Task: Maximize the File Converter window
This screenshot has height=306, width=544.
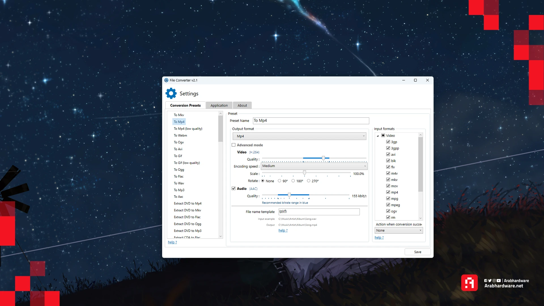Action: [x=415, y=80]
